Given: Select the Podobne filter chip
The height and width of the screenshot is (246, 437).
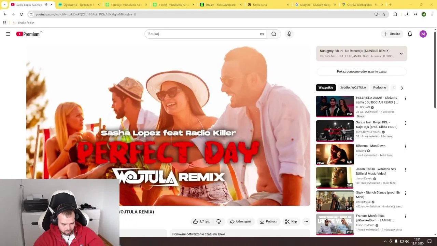Looking at the screenshot, I should pos(379,87).
